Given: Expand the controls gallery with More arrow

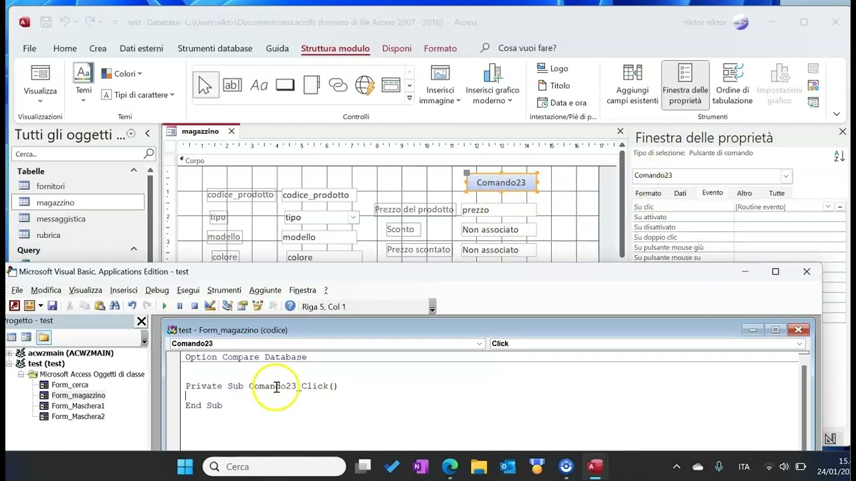Looking at the screenshot, I should (409, 98).
